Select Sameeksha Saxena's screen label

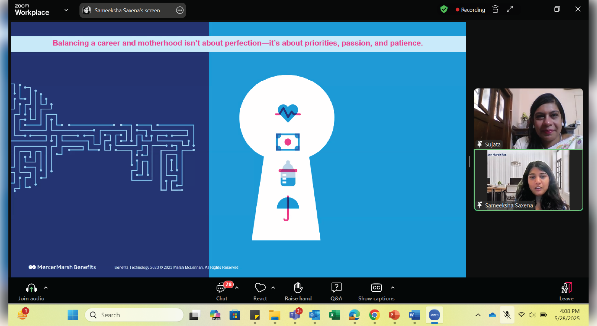click(x=127, y=10)
